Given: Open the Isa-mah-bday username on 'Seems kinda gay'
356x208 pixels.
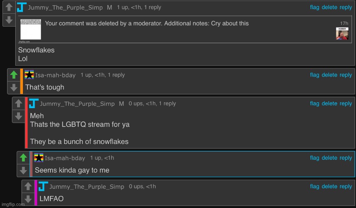Looking at the screenshot, I should (65, 158).
